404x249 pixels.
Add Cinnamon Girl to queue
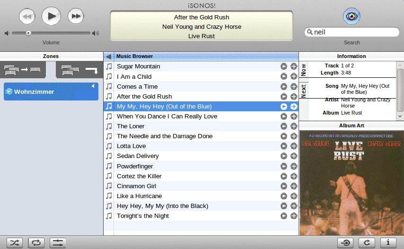tap(294, 186)
